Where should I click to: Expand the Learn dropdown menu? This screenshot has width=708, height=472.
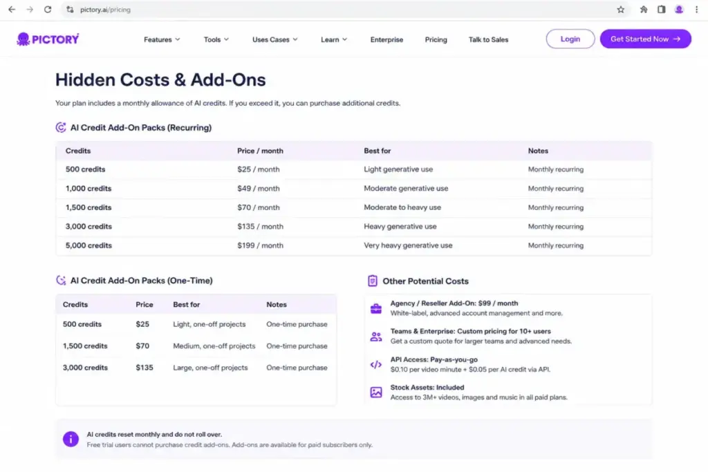click(334, 39)
